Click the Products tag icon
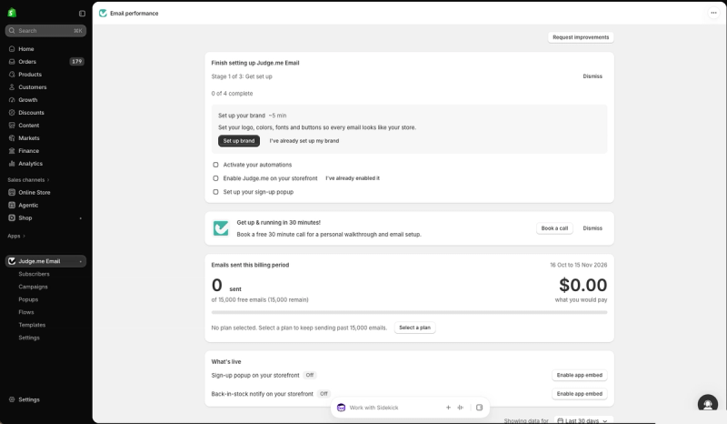This screenshot has width=727, height=424. pyautogui.click(x=12, y=75)
